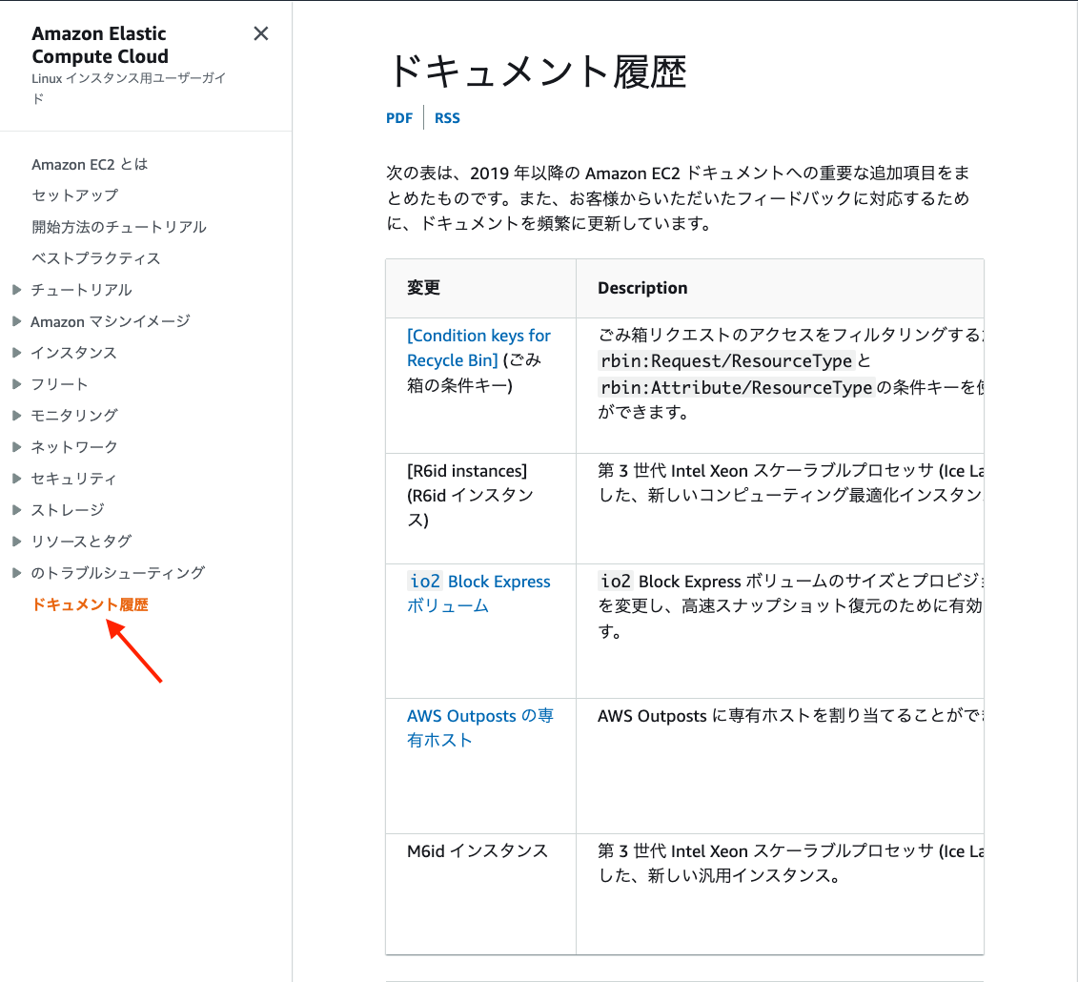
Task: Select Amazon マシンイメージ in the sidebar
Action: point(111,321)
